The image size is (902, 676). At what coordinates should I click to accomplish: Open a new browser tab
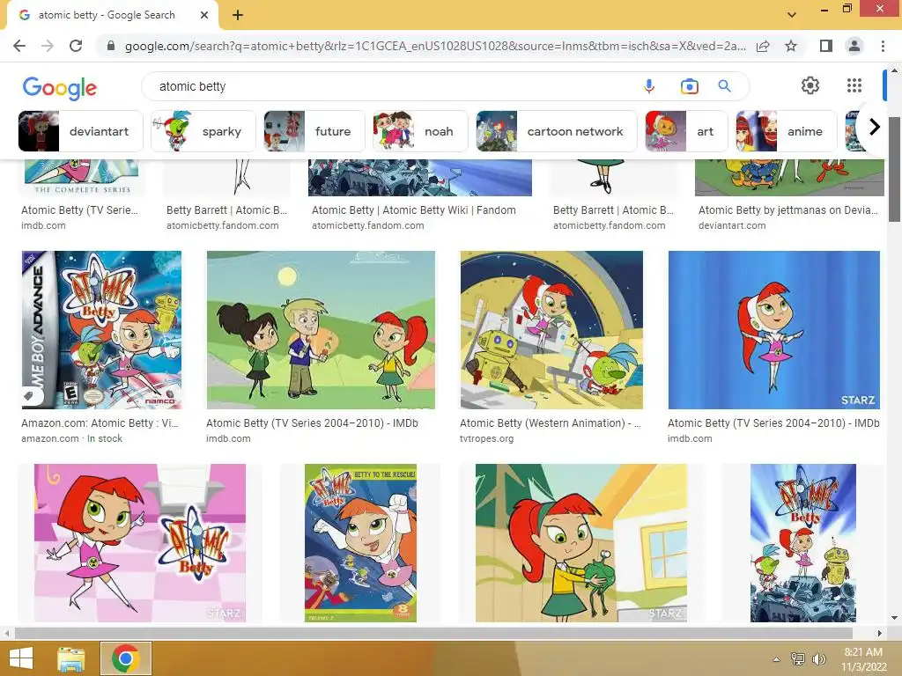point(238,15)
